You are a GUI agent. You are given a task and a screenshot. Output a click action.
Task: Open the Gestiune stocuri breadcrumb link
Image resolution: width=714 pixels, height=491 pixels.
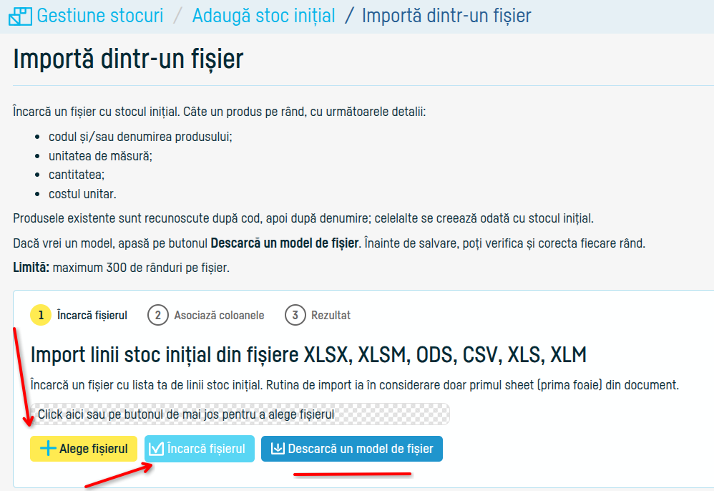point(99,16)
